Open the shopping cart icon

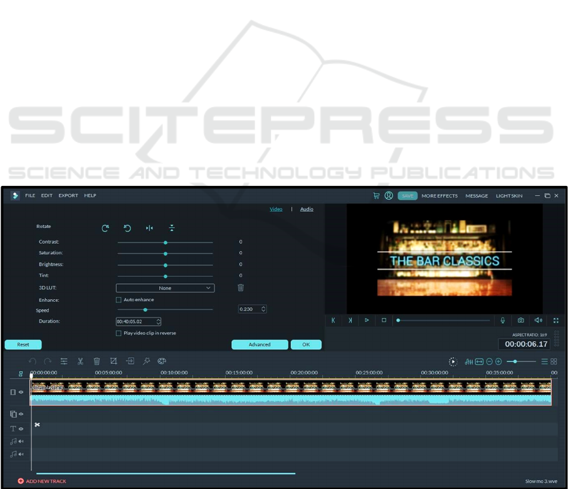pyautogui.click(x=376, y=196)
